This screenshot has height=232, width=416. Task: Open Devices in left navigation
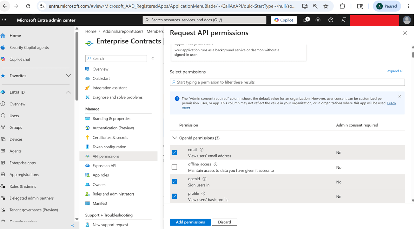tap(16, 139)
